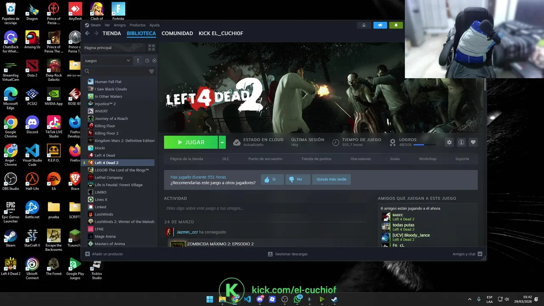This screenshot has height=306, width=544.
Task: Click the Añadir un producto plus icon
Action: pyautogui.click(x=88, y=254)
